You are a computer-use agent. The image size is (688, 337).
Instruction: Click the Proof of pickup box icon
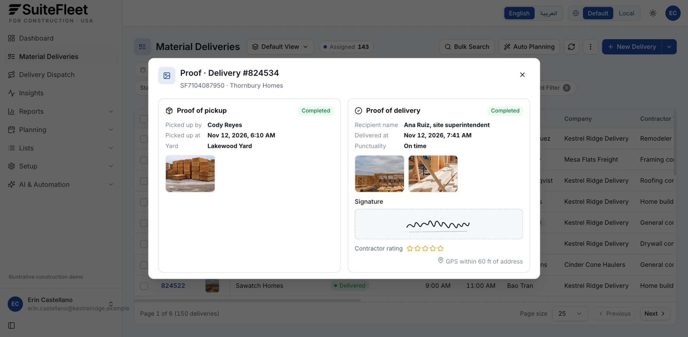pyautogui.click(x=169, y=111)
